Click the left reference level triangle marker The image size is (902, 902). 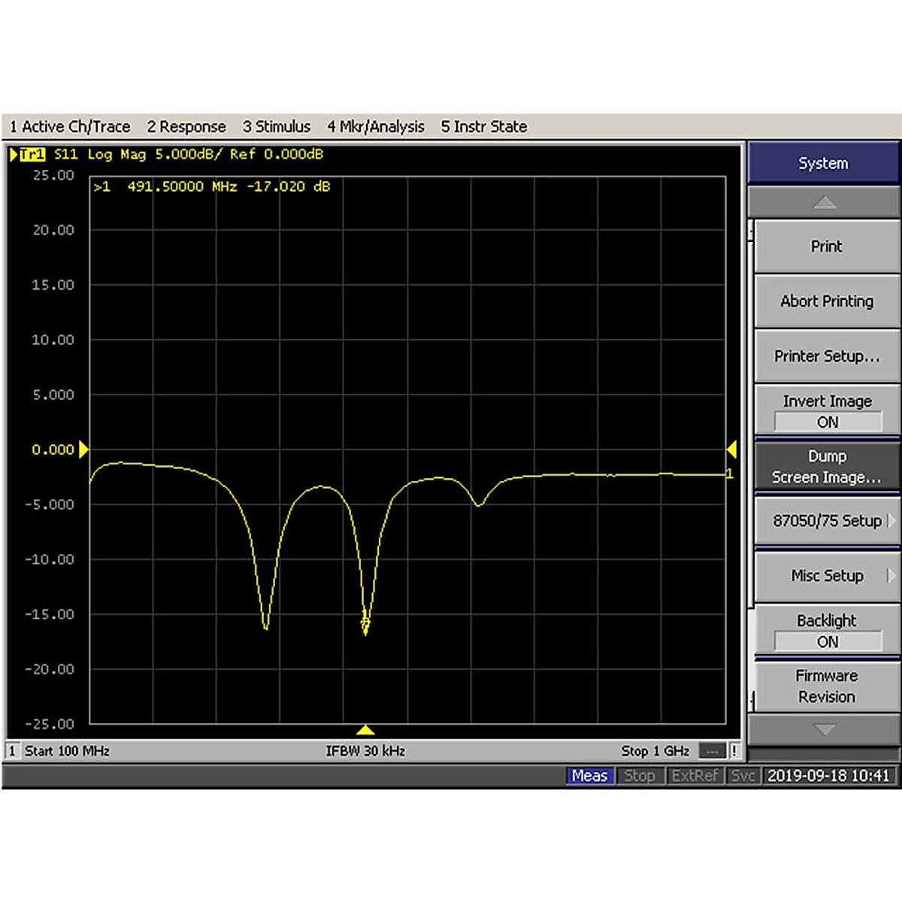click(83, 449)
